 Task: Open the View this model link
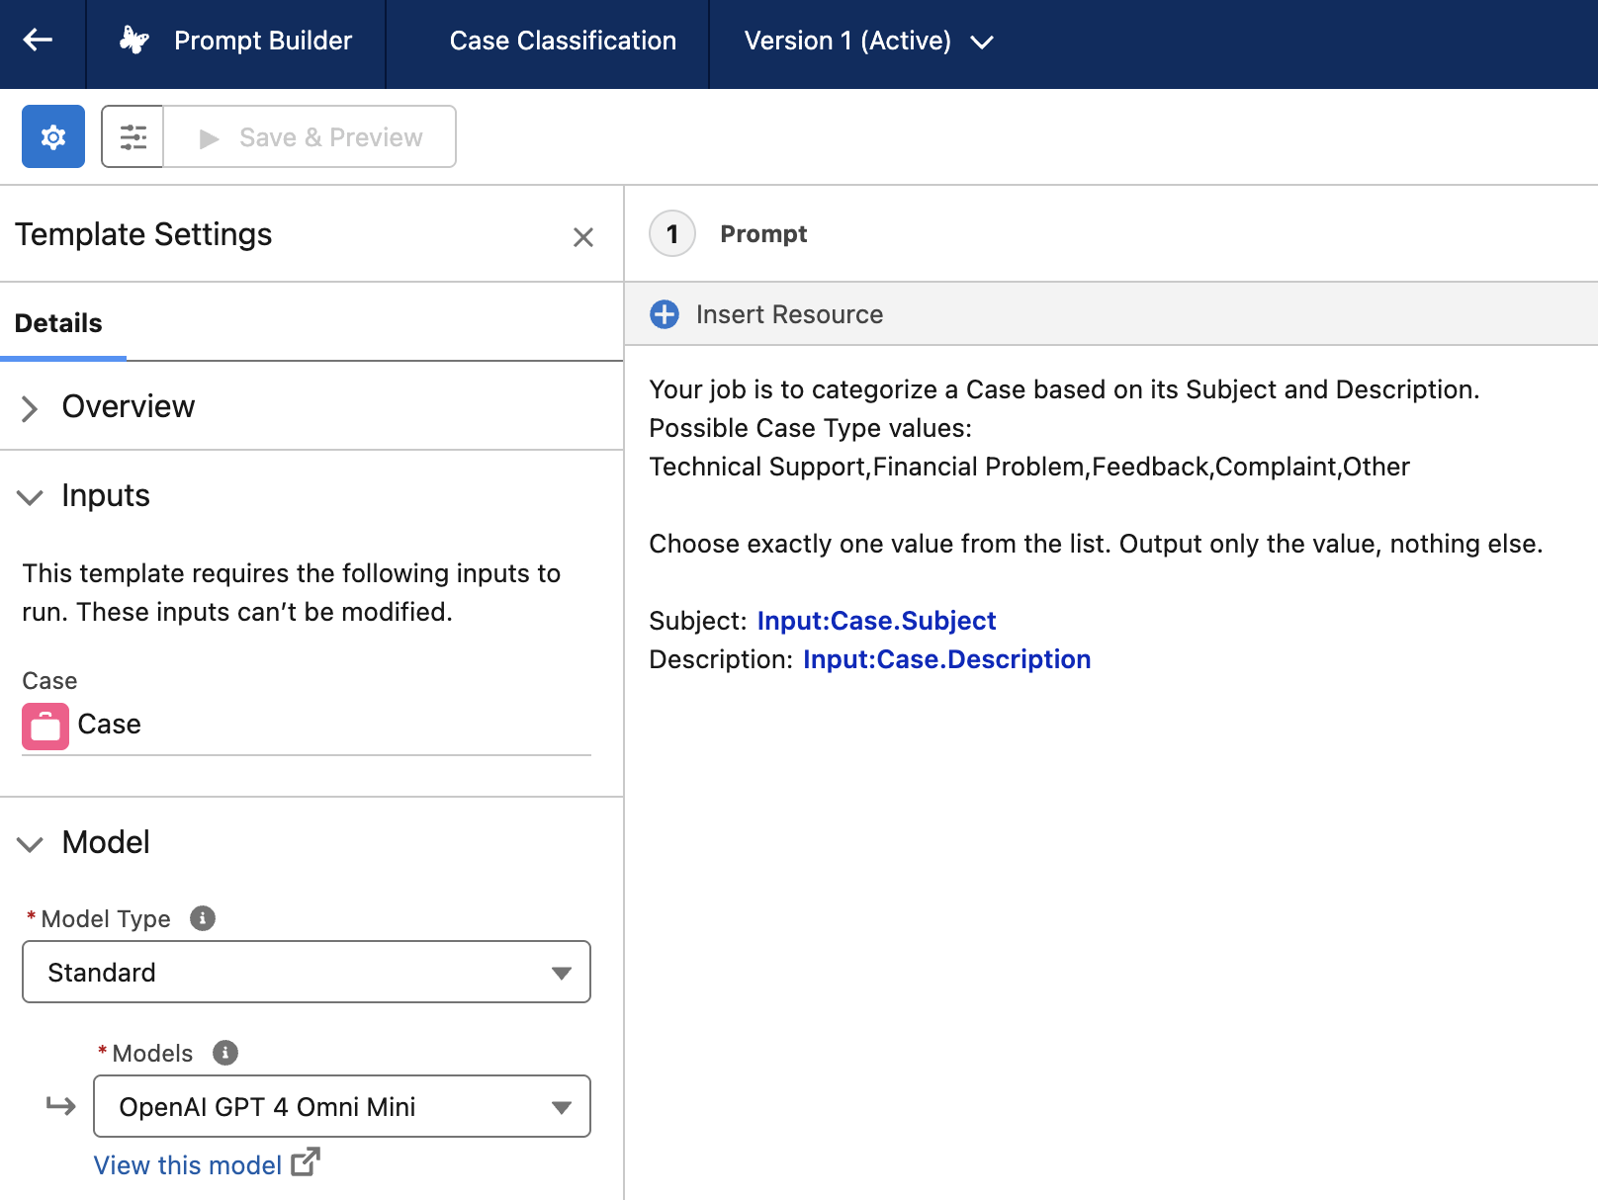pos(188,1164)
